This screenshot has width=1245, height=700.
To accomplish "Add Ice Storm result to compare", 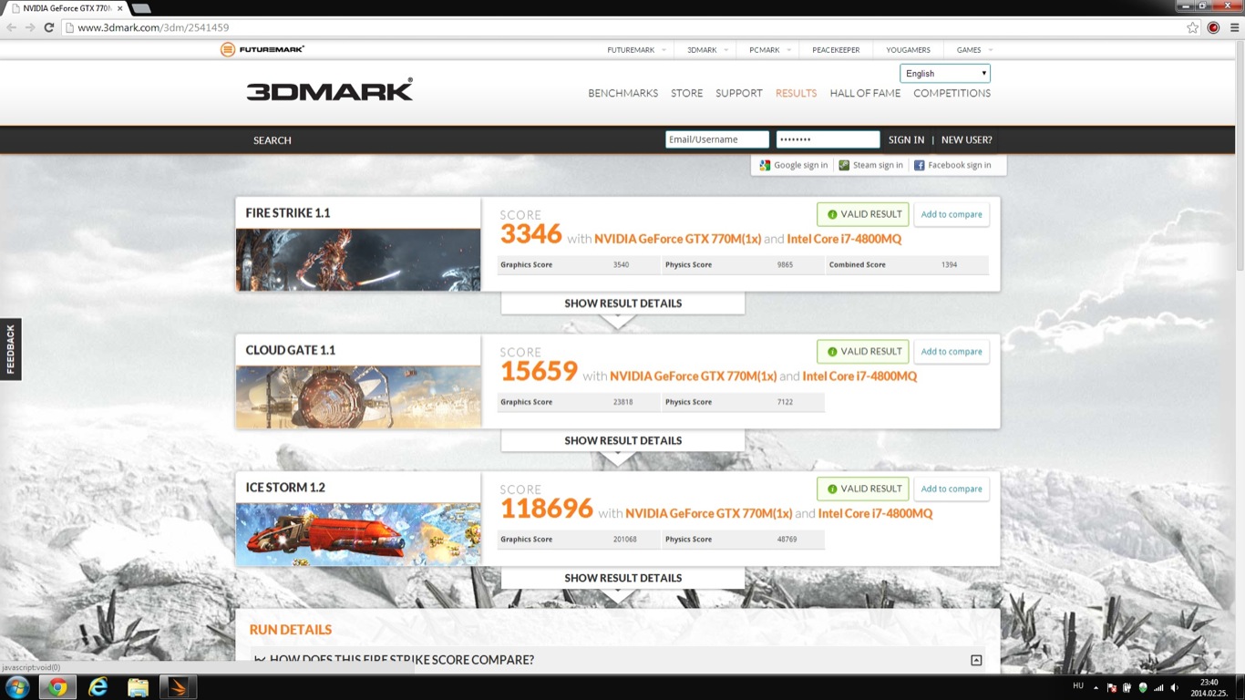I will click(952, 489).
